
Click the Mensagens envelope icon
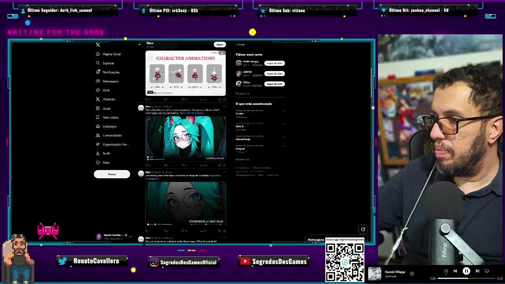click(x=98, y=81)
